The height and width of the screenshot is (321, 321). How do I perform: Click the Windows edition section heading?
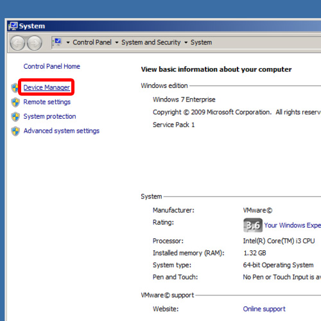click(x=164, y=85)
